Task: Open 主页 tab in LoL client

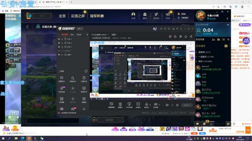Action: [62, 16]
